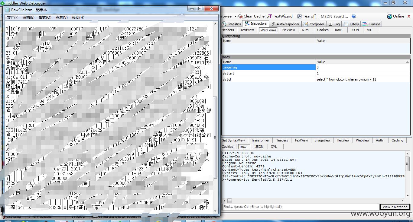Open Notepad 查看(V) menu

[x=62, y=17]
